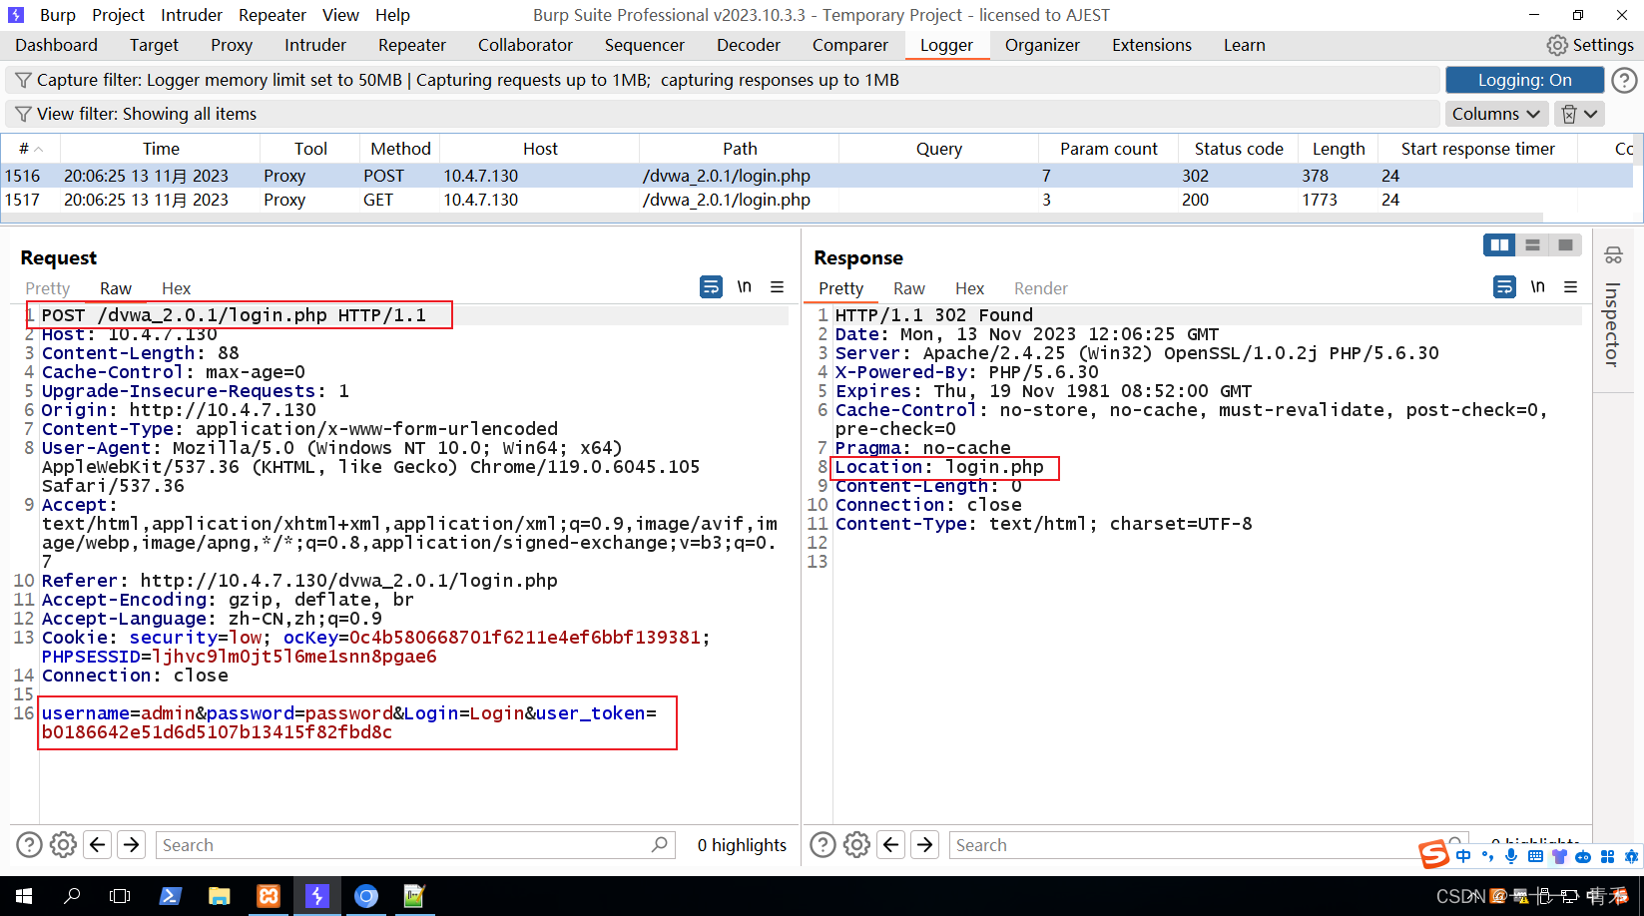The image size is (1644, 916).
Task: Toggle word wrap icon in Response panel
Action: point(1504,287)
